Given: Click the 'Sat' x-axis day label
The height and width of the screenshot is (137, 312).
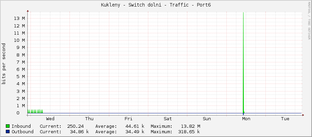Looking at the screenshot, I should click(168, 119).
